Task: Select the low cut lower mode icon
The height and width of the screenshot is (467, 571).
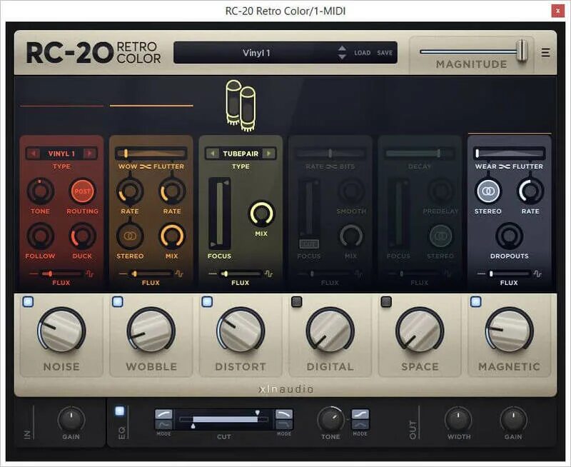Action: (163, 424)
